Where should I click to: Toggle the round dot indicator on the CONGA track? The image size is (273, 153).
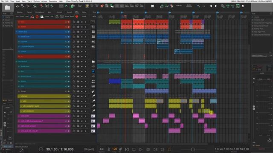69,52
